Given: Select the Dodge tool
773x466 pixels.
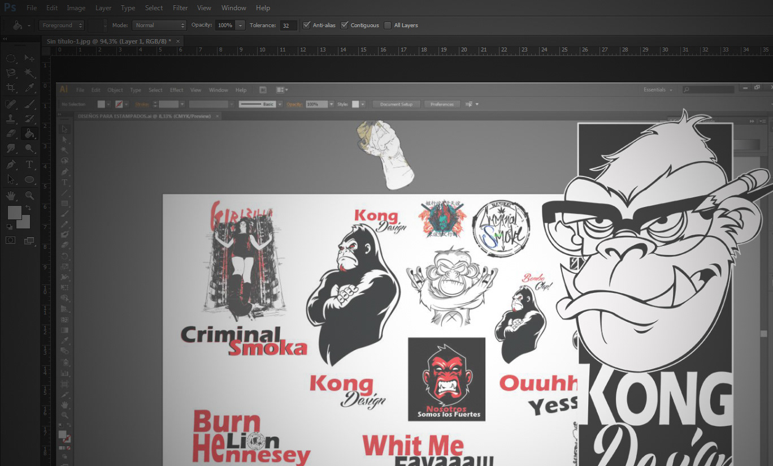Looking at the screenshot, I should [29, 148].
